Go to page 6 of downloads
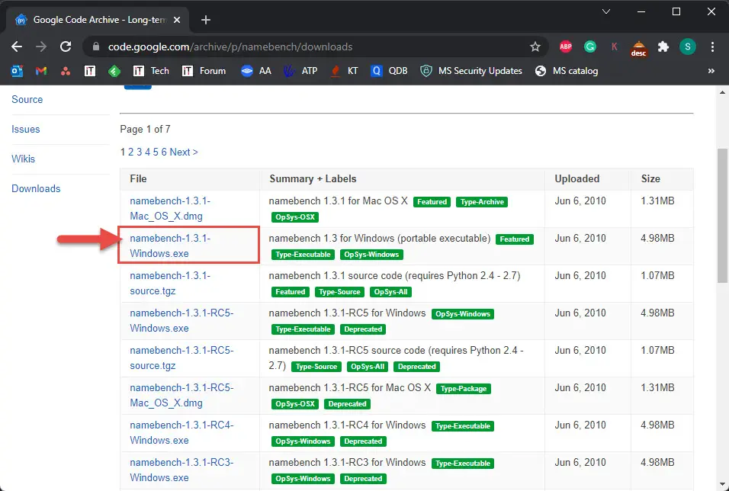The height and width of the screenshot is (491, 729). point(164,152)
